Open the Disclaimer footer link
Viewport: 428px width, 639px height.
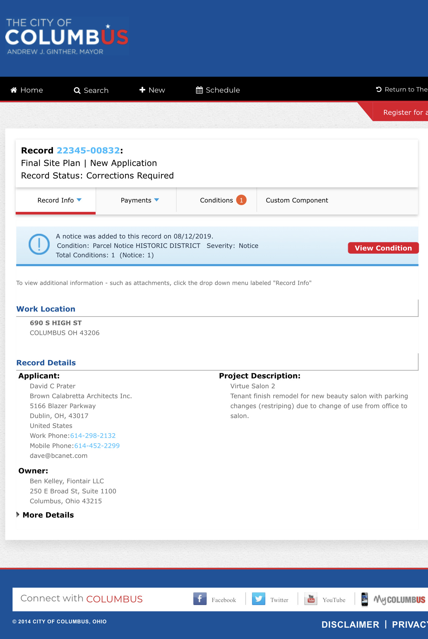[x=350, y=624]
